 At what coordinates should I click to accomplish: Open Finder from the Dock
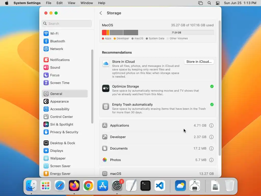31,186
